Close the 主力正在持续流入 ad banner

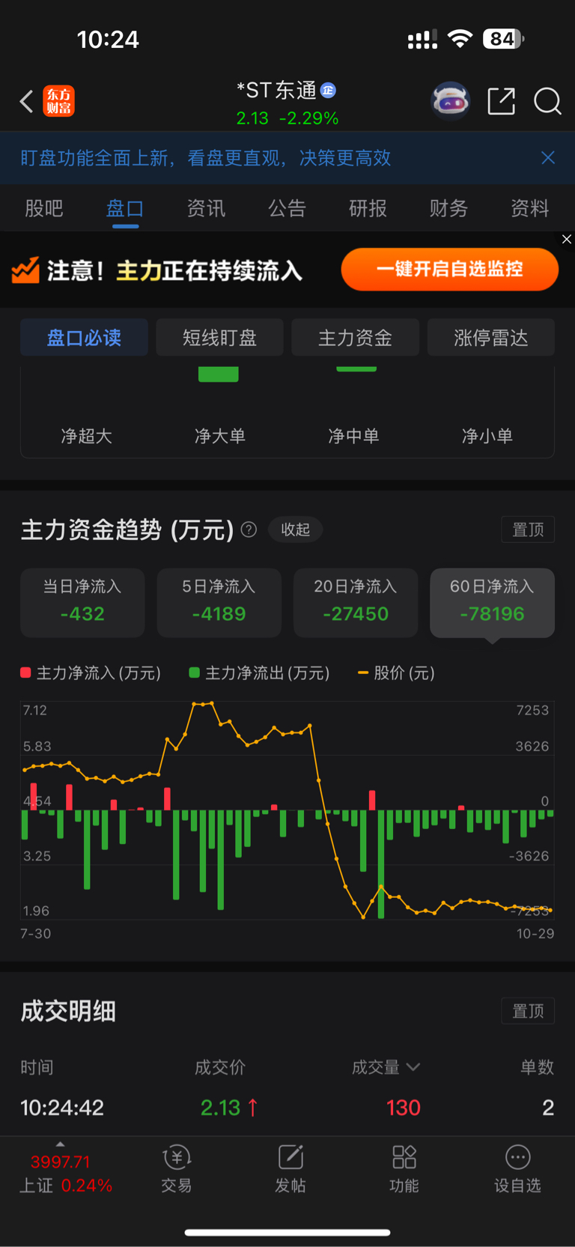[x=567, y=239]
